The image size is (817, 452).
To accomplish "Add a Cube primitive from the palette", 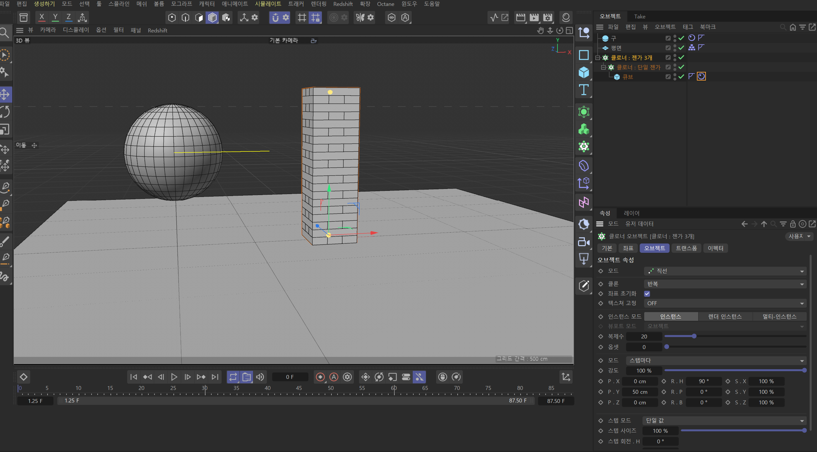I will (584, 72).
